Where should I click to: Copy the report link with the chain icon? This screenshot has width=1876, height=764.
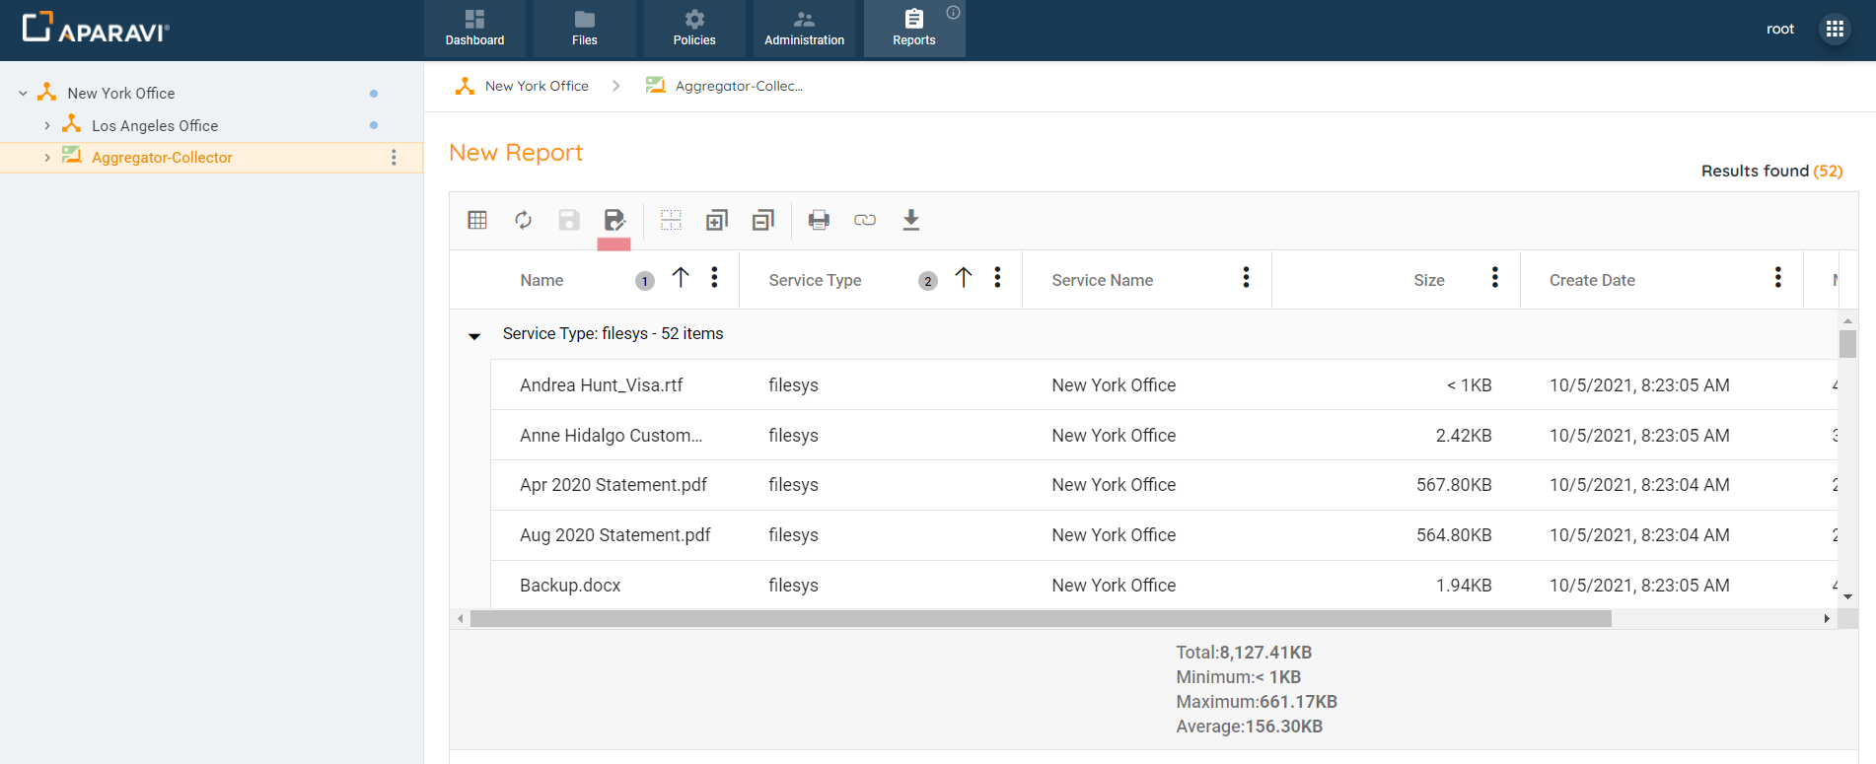[x=865, y=220]
